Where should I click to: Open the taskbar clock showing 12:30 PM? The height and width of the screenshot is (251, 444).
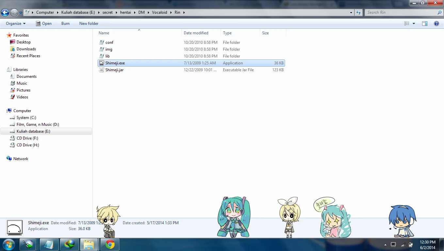click(x=428, y=245)
